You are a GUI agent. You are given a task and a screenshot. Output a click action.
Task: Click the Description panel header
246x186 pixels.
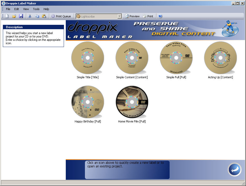click(33, 27)
